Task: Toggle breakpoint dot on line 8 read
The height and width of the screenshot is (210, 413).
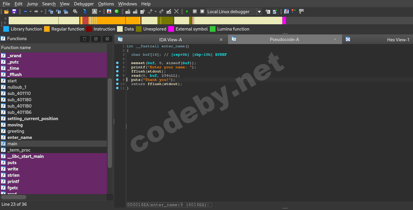Action: 117,75
